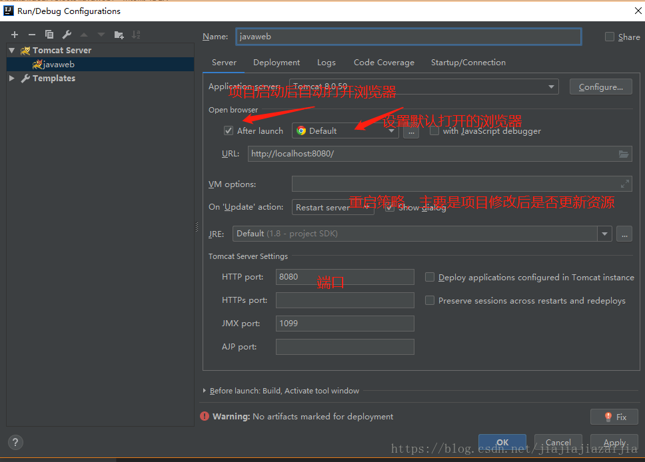Check Preserve sessions across restarts and redeploys
Viewport: 645px width, 462px height.
tap(430, 300)
